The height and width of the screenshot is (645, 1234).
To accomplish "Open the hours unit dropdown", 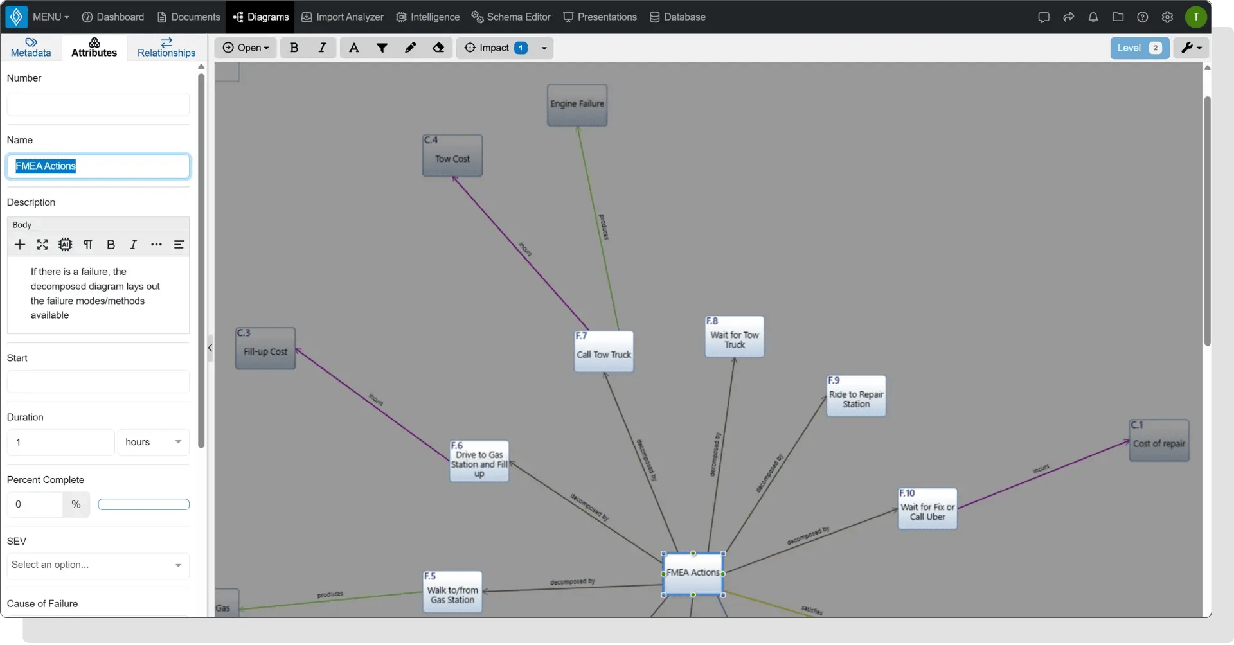I will (154, 443).
